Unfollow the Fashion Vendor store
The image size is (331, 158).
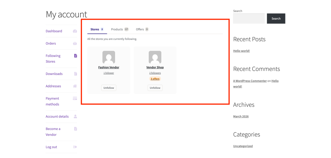(109, 88)
